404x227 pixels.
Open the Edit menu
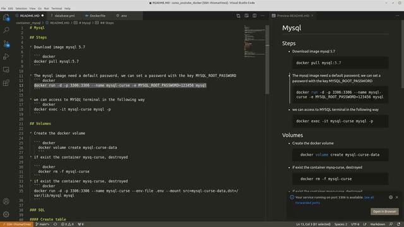(10, 8)
